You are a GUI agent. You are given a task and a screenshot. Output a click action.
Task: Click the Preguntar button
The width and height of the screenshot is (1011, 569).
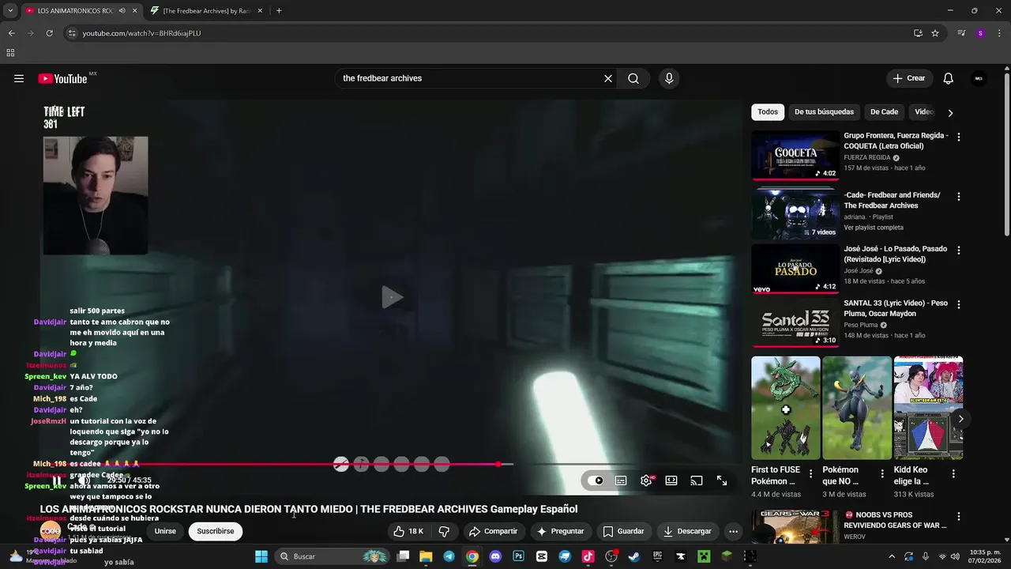tap(559, 531)
